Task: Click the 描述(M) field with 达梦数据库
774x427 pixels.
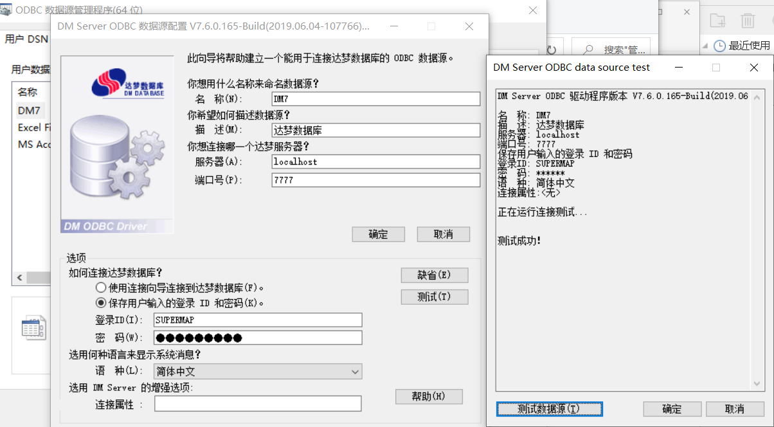Action: 375,131
